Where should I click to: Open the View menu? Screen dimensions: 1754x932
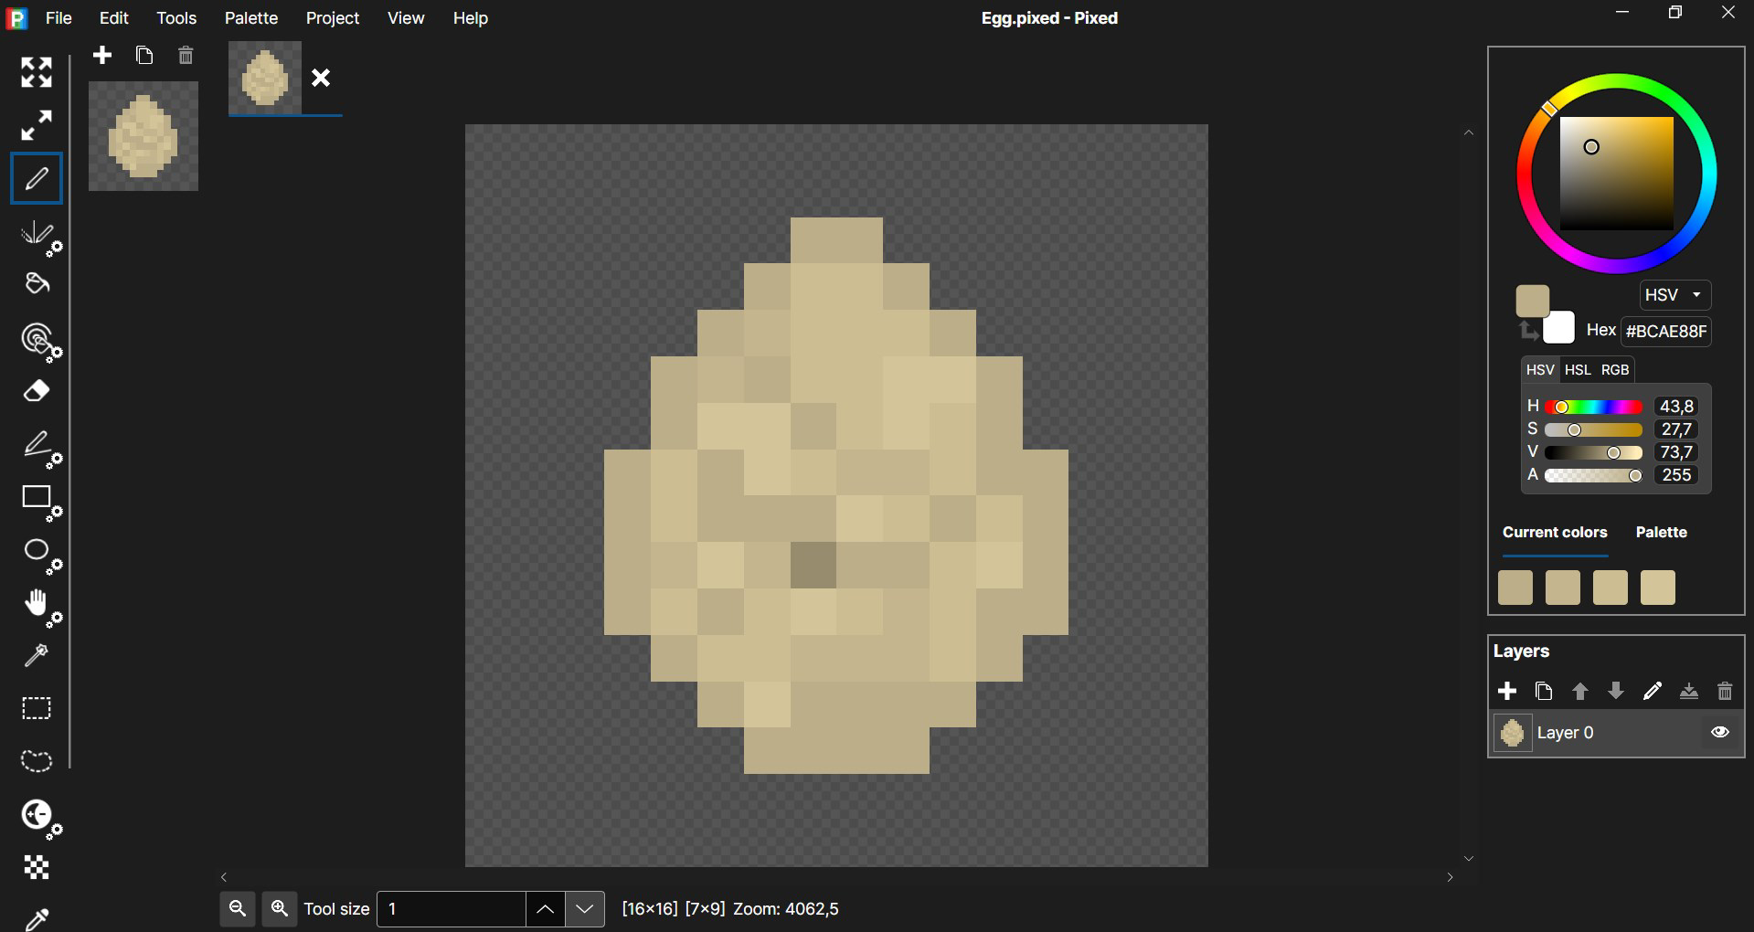pyautogui.click(x=406, y=18)
